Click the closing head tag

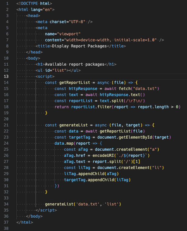click(34, 52)
